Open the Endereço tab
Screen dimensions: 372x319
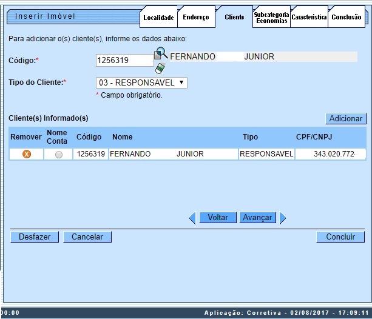pyautogui.click(x=196, y=18)
